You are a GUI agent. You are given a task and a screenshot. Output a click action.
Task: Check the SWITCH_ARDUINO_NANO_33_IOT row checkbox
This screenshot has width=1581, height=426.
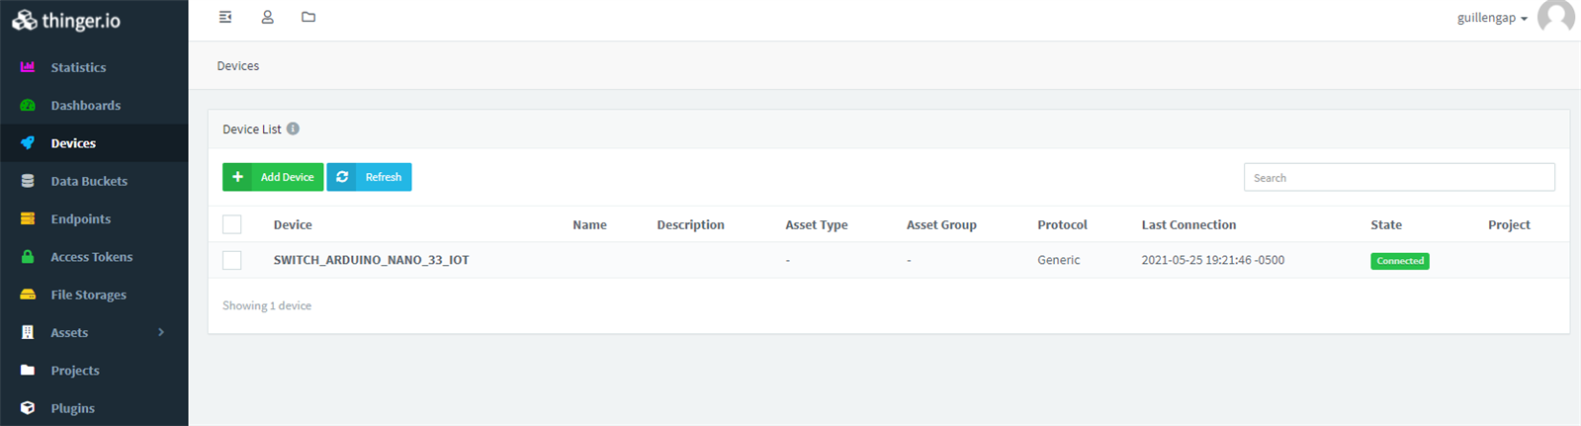pyautogui.click(x=232, y=260)
